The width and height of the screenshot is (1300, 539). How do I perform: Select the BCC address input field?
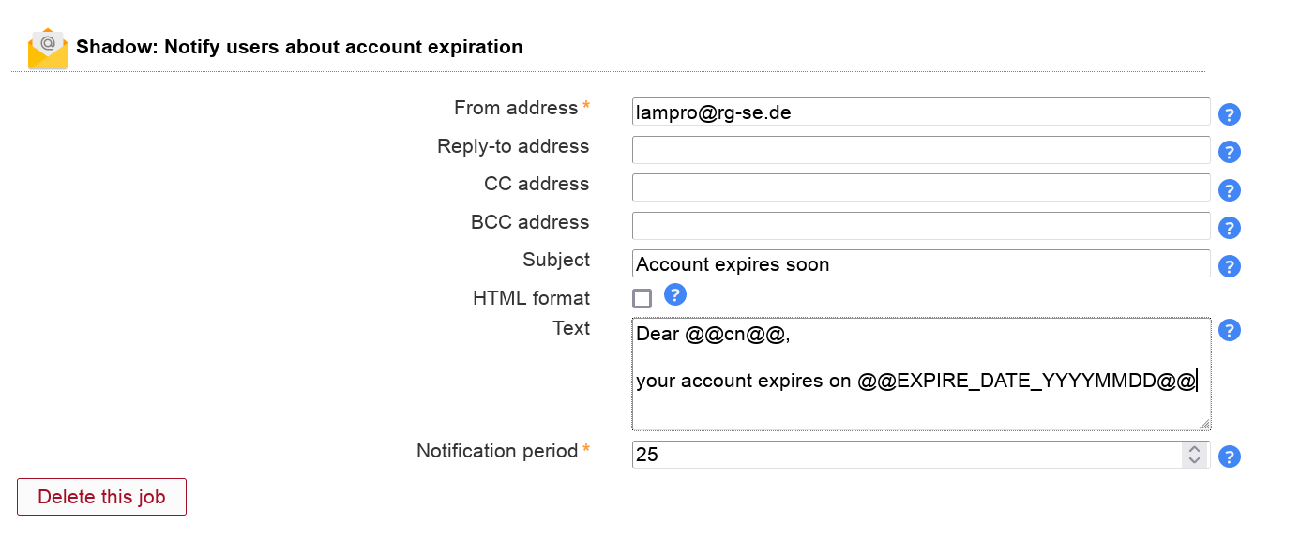[x=920, y=226]
